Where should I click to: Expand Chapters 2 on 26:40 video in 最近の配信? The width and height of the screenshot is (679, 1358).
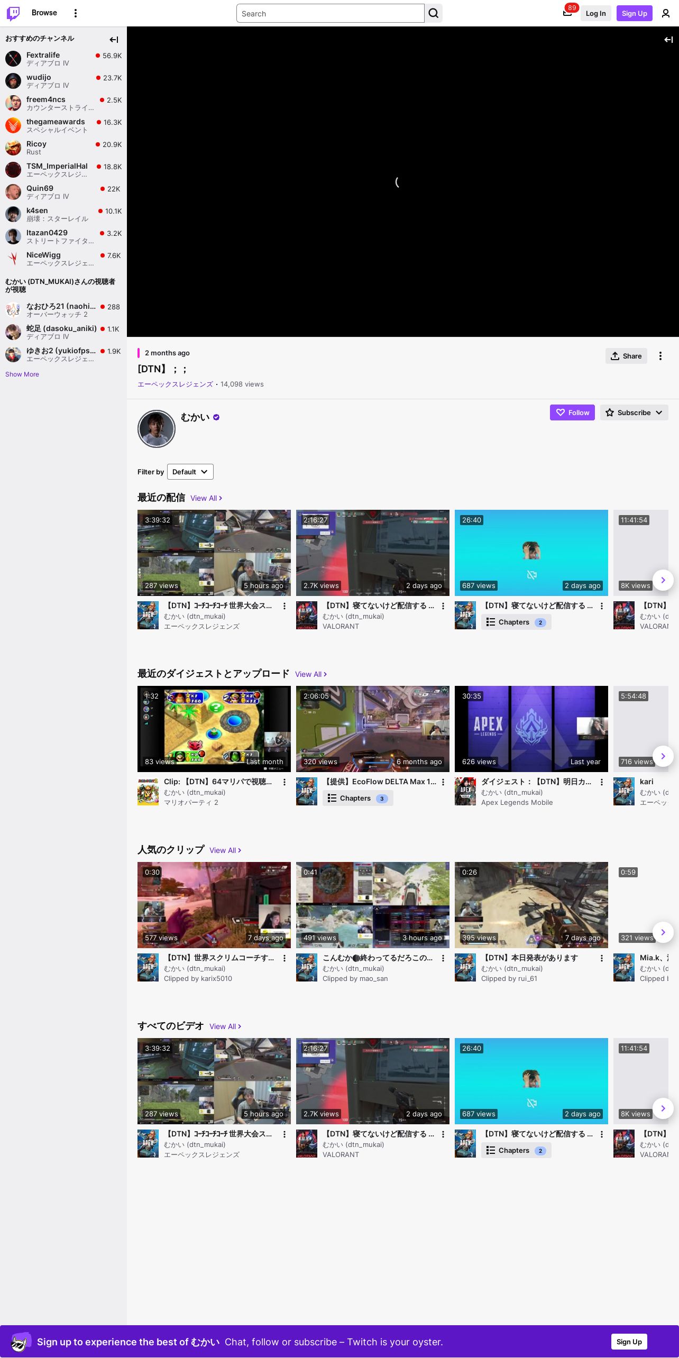click(516, 622)
